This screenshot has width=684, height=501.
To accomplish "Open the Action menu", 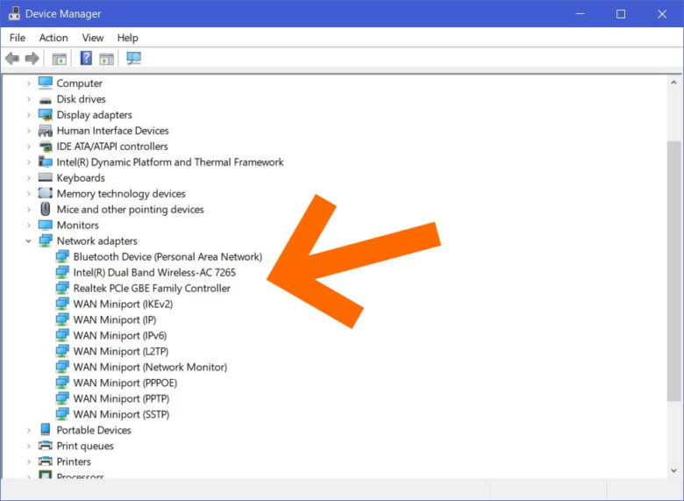I will tap(53, 38).
